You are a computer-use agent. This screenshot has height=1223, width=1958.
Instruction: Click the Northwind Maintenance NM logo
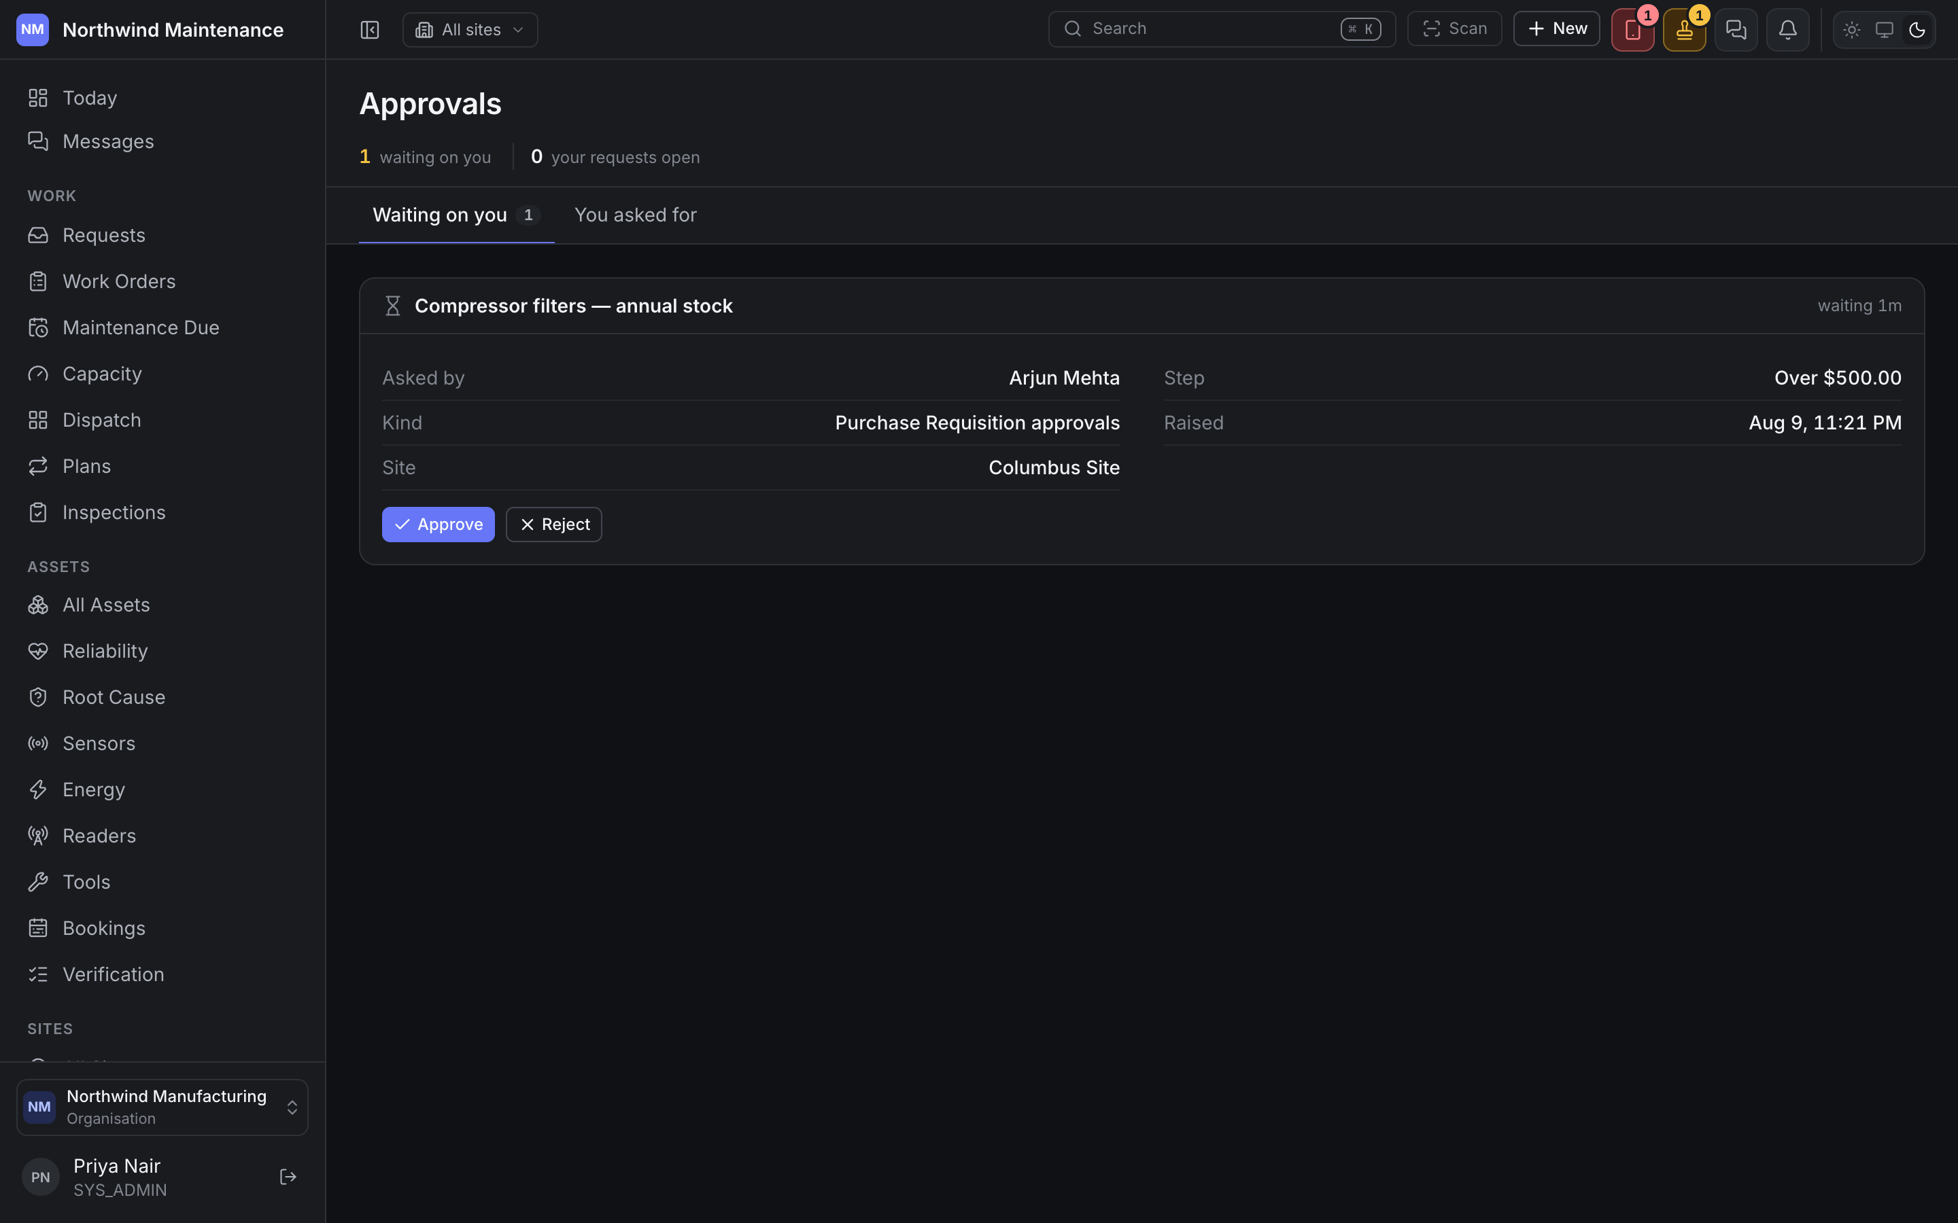(x=33, y=30)
